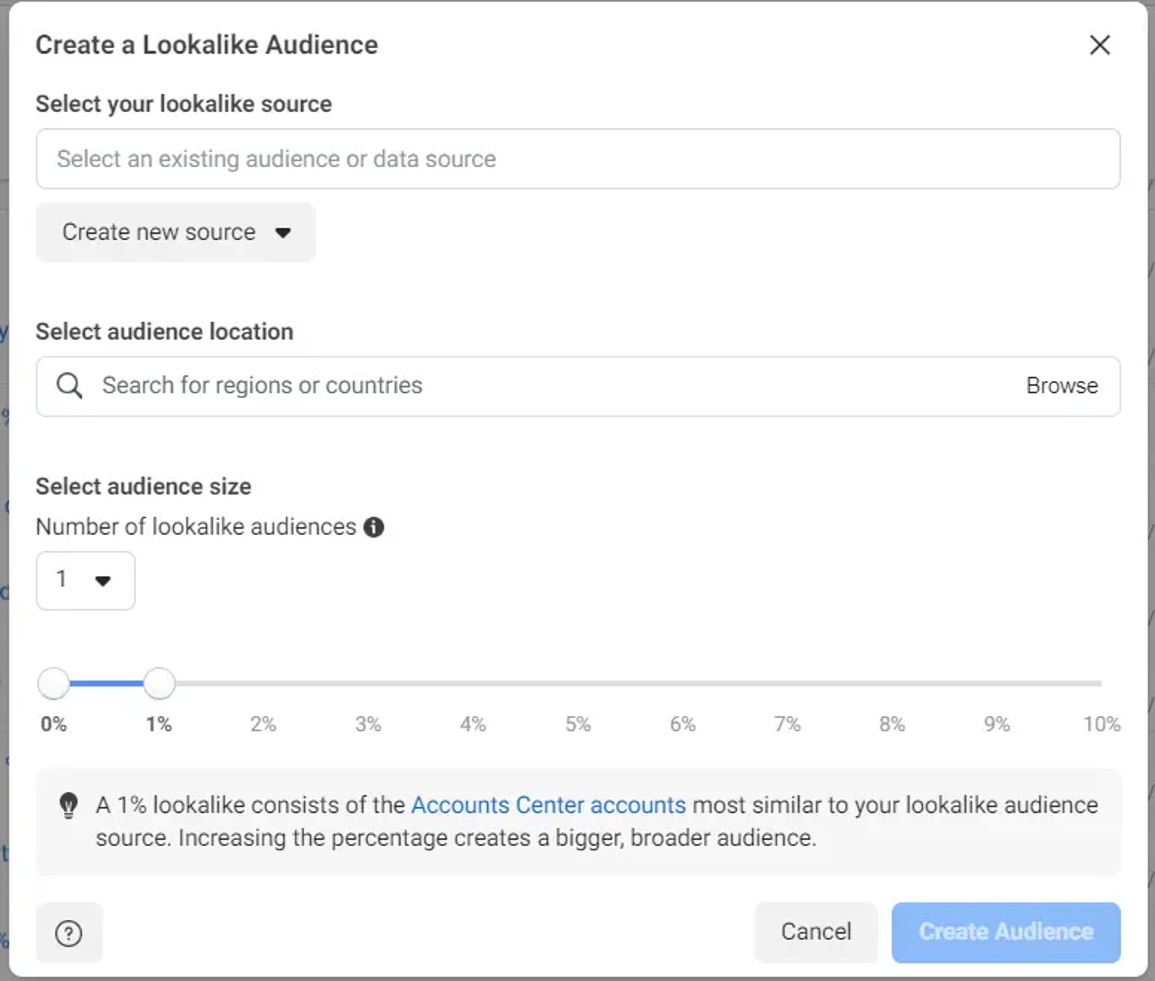Click the help question mark icon

69,933
